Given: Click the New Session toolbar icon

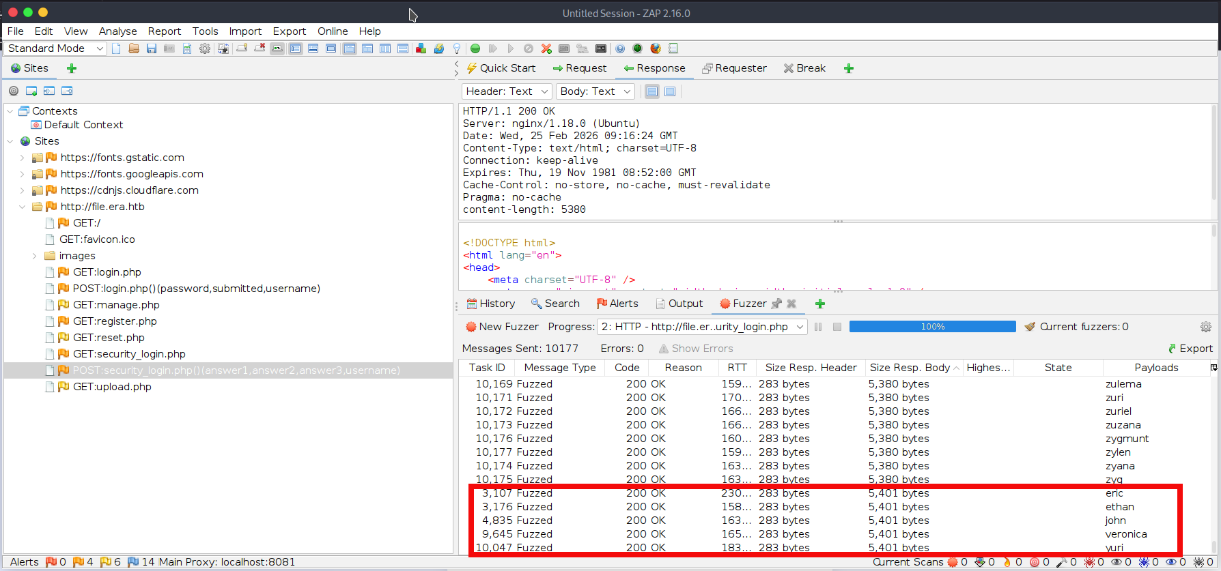Looking at the screenshot, I should tap(117, 48).
